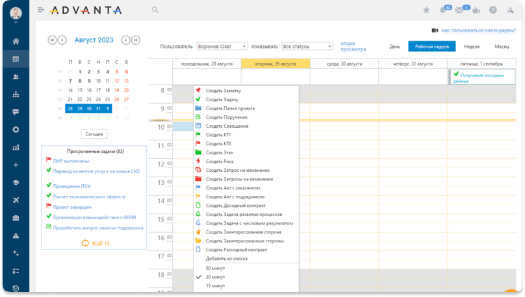Go to previous month arrow
The image size is (525, 297).
62,40
